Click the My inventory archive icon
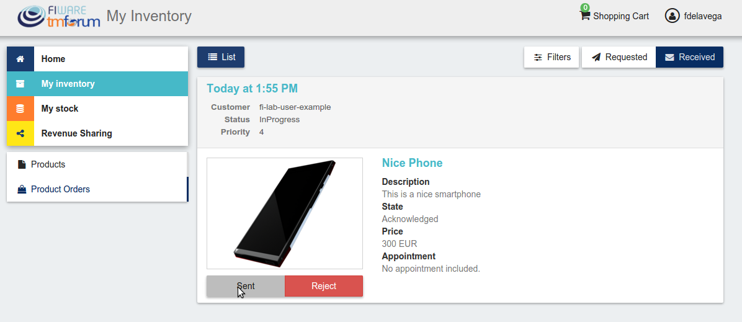Screen dimensions: 742x322 (x=20, y=84)
